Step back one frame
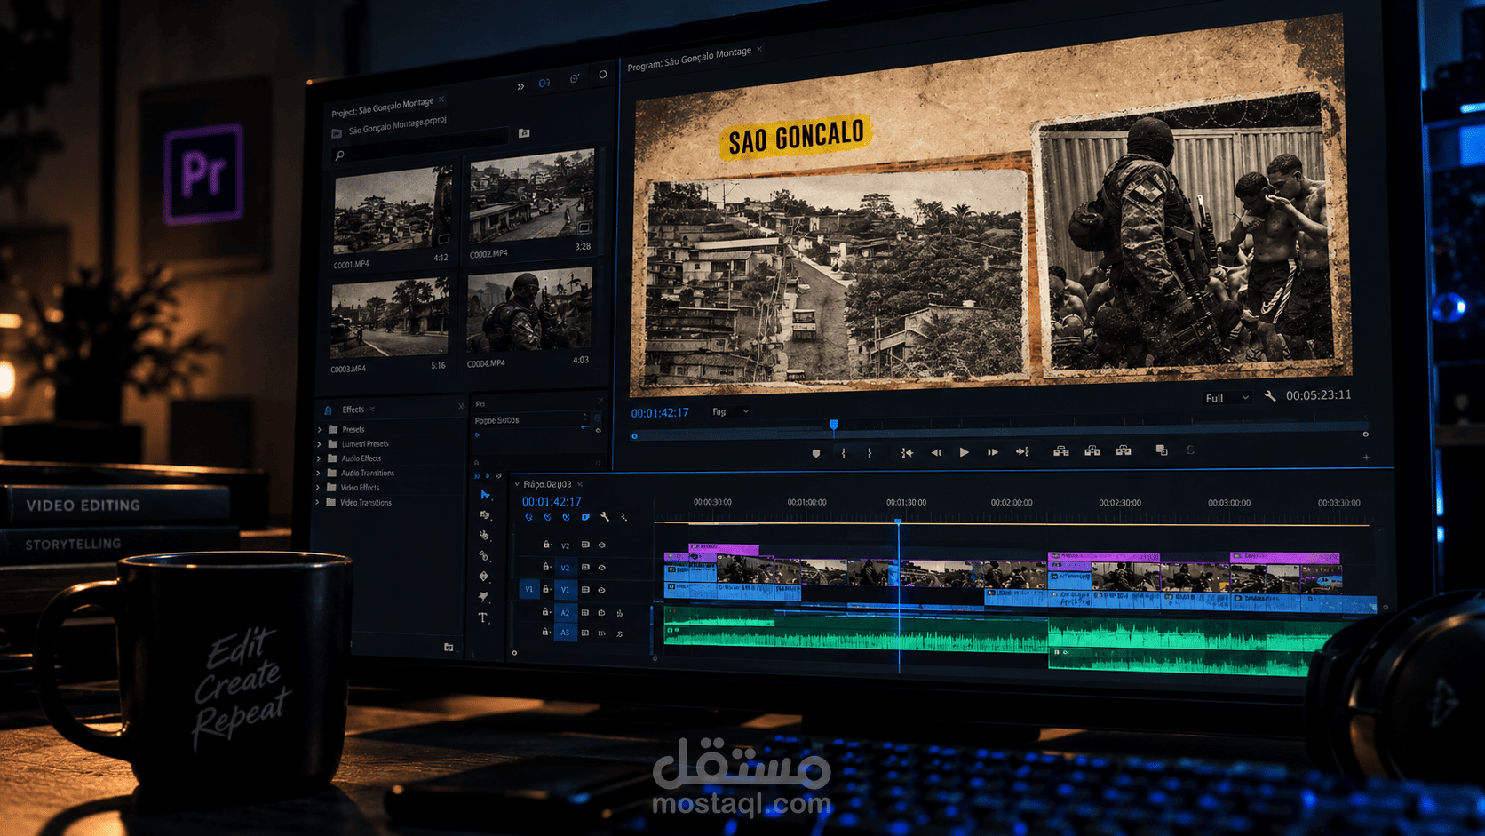The height and width of the screenshot is (836, 1485). 936,452
